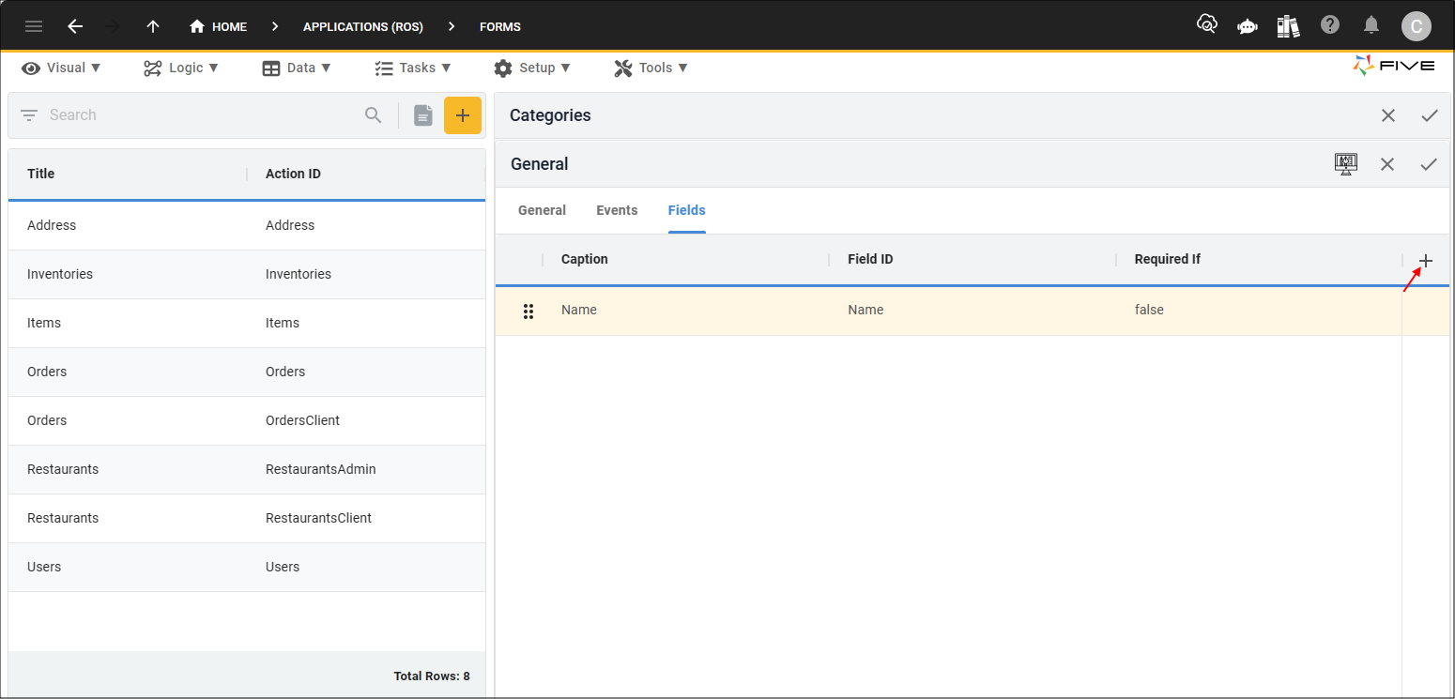Viewport: 1455px width, 699px height.
Task: Select the Orders row with OrdersClient
Action: tap(247, 420)
